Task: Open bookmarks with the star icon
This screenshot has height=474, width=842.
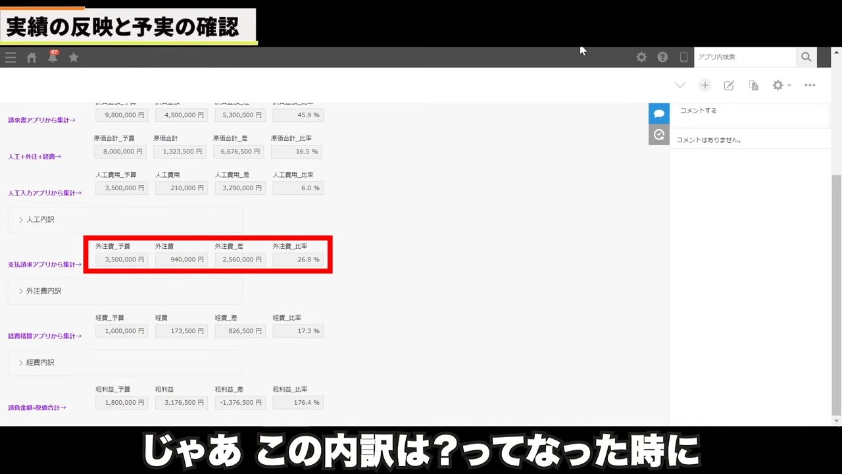Action: point(74,57)
